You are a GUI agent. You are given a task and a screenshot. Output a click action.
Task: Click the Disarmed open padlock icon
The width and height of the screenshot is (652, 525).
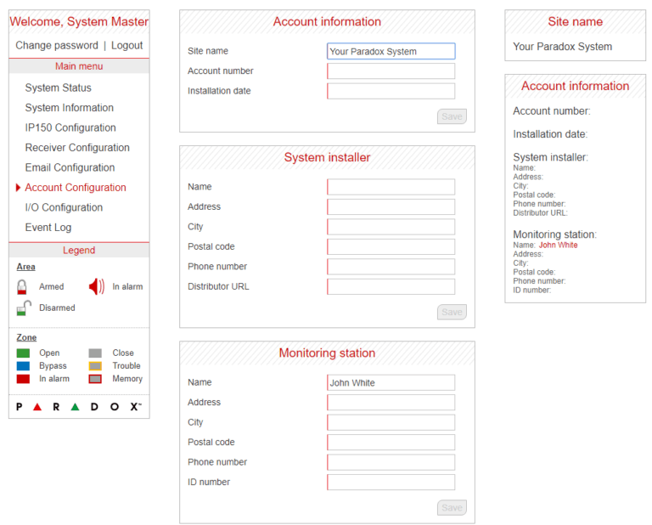pyautogui.click(x=24, y=308)
